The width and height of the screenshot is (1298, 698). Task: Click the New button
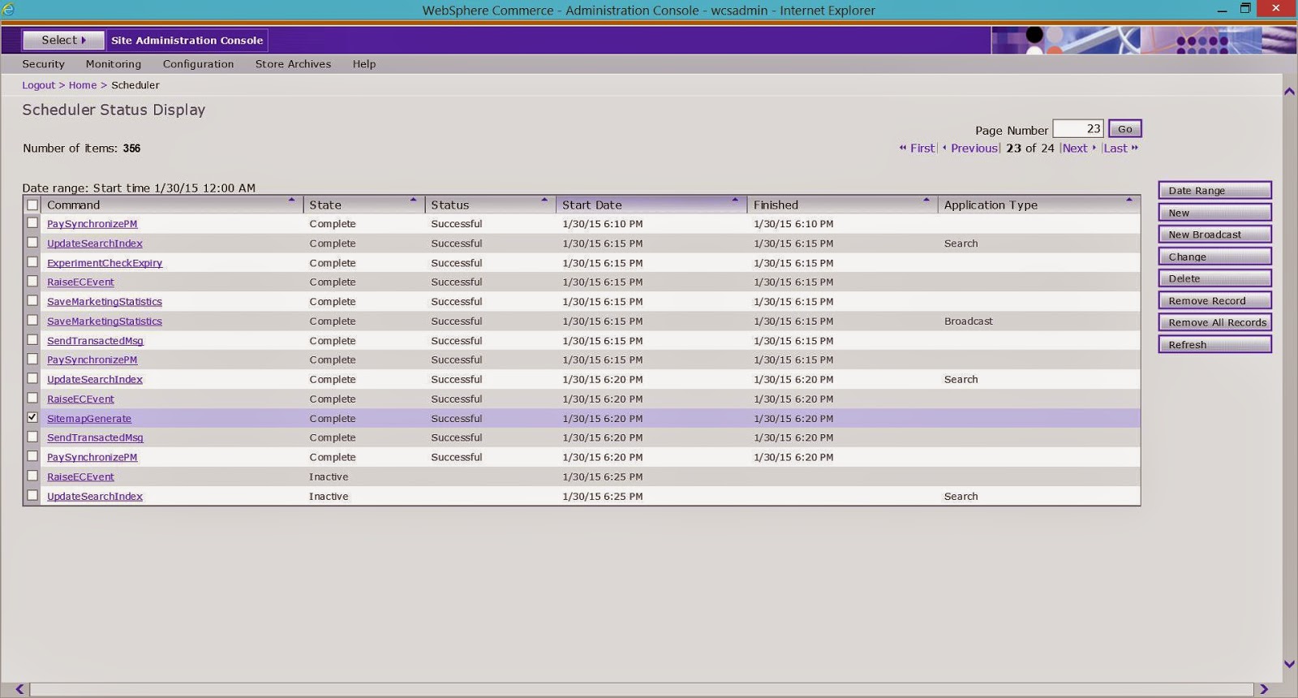coord(1214,213)
